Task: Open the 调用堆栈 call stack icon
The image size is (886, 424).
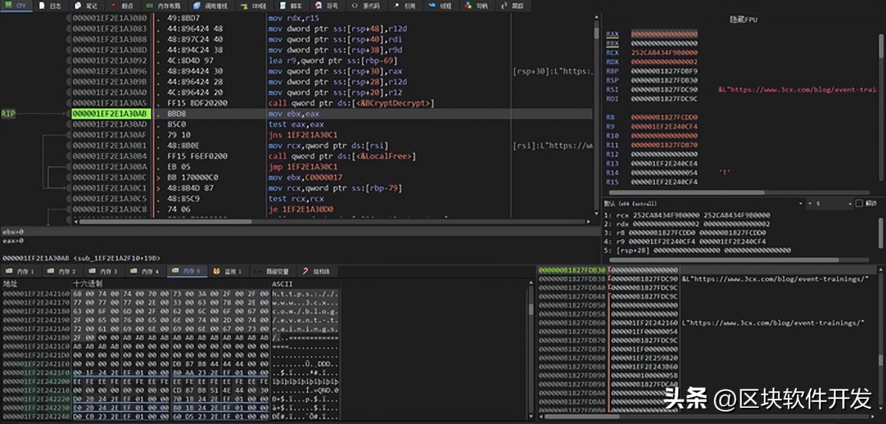Action: tap(198, 6)
